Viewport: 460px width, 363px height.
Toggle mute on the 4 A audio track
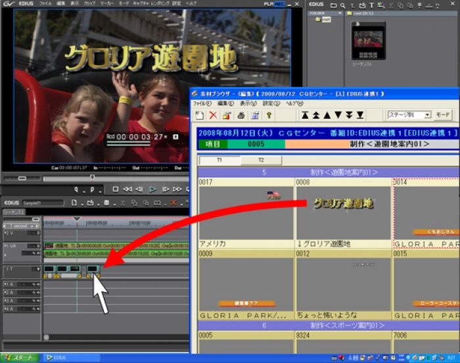tap(38, 309)
